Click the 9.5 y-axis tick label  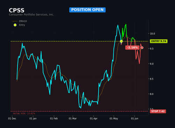152,49
